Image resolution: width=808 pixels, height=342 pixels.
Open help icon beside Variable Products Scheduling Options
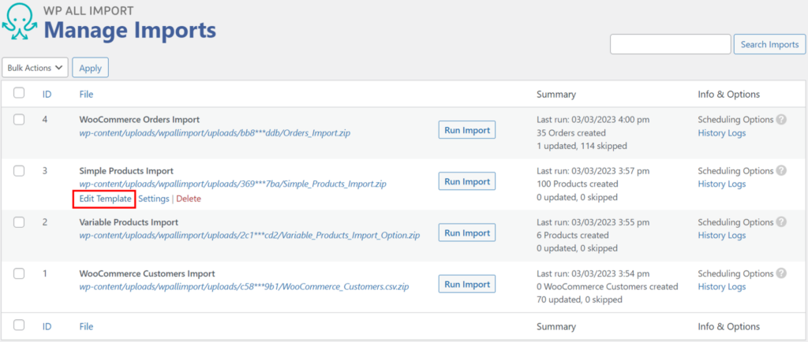[781, 222]
